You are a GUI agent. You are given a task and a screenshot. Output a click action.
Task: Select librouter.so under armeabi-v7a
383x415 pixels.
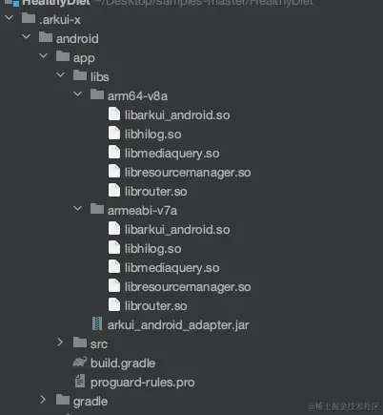pyautogui.click(x=155, y=306)
